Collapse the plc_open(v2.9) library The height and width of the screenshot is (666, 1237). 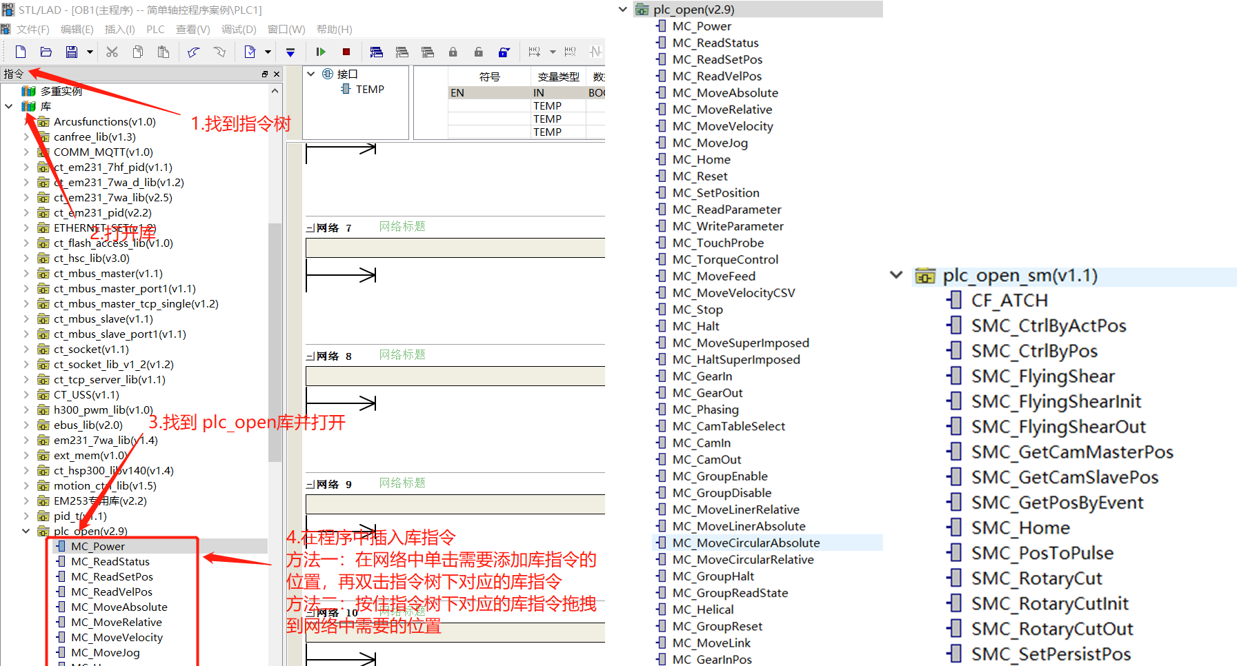tap(26, 531)
